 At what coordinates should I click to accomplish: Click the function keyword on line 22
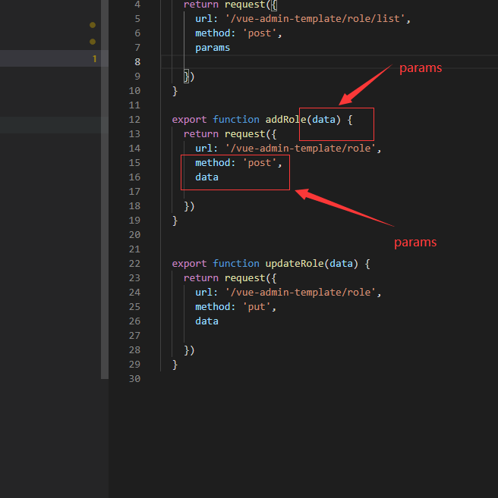[236, 264]
